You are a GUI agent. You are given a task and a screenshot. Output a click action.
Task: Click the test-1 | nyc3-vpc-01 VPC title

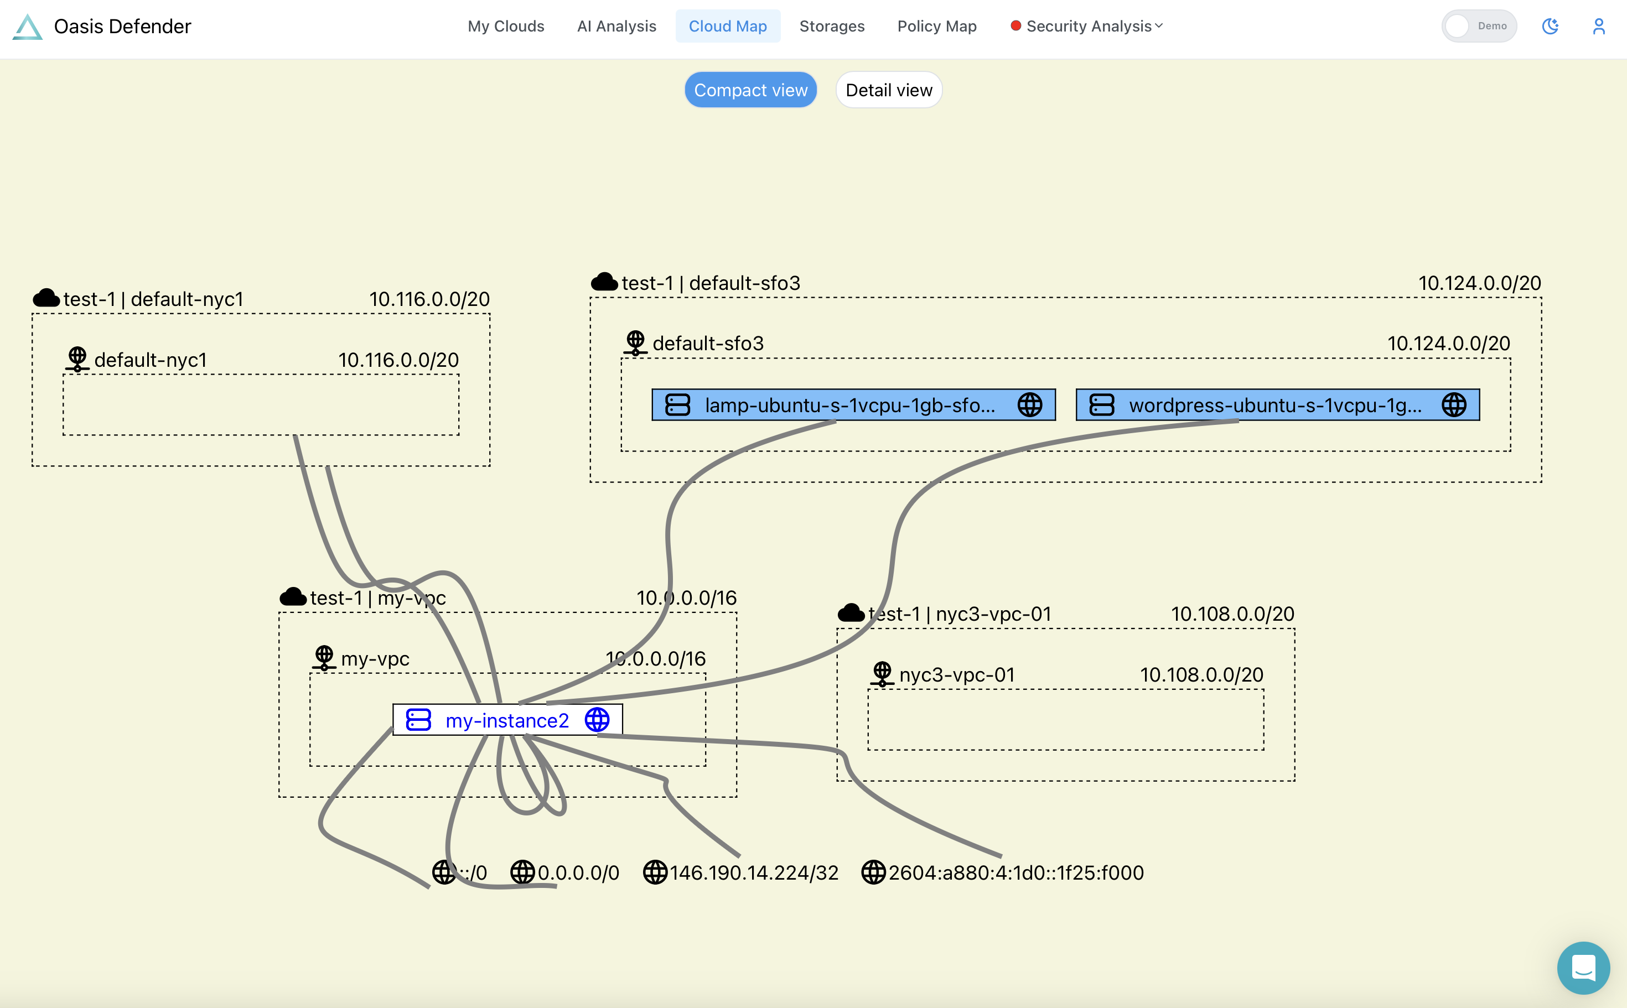pyautogui.click(x=960, y=614)
